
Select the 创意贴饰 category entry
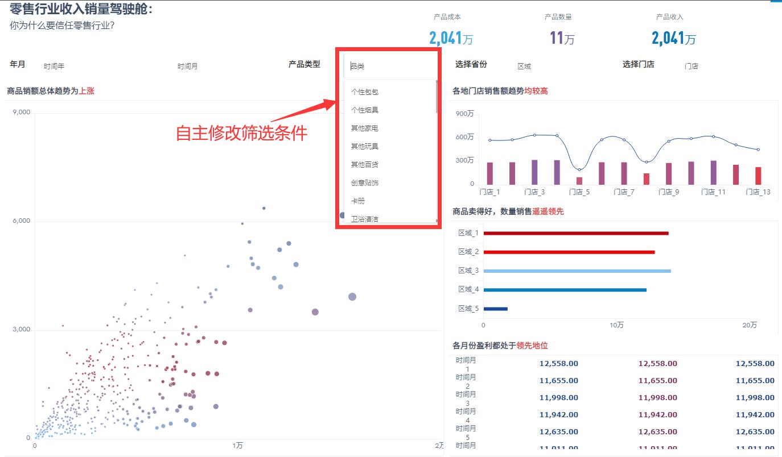365,182
